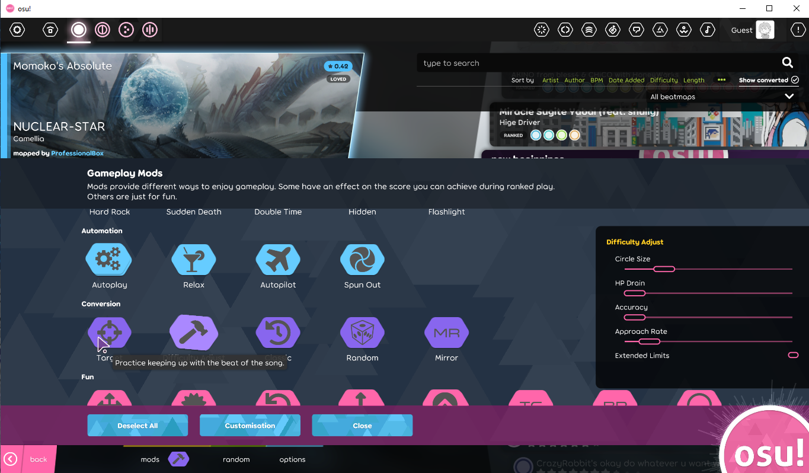Sort beatmaps by BPM
This screenshot has width=809, height=473.
point(596,80)
